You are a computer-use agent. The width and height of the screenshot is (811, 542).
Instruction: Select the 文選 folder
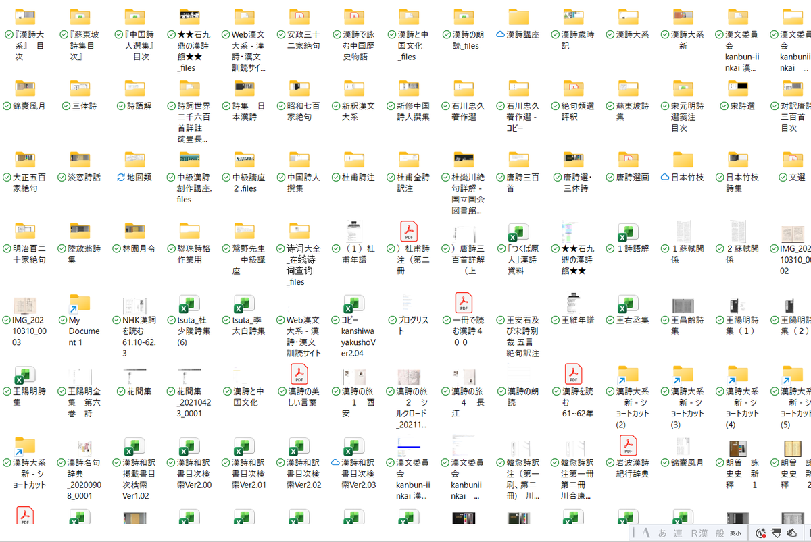coord(793,159)
